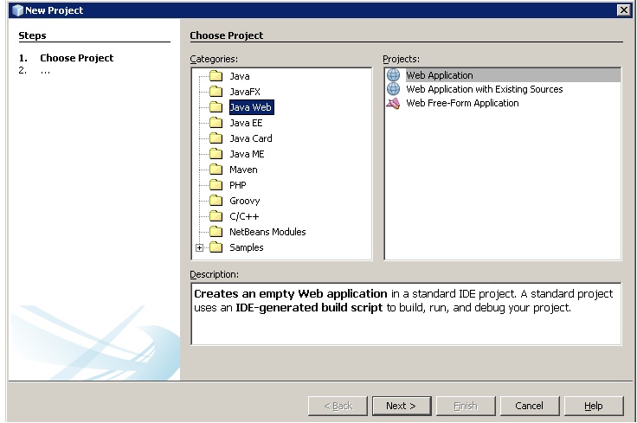Cancel the New Project wizard
This screenshot has height=423, width=637.
click(x=530, y=406)
